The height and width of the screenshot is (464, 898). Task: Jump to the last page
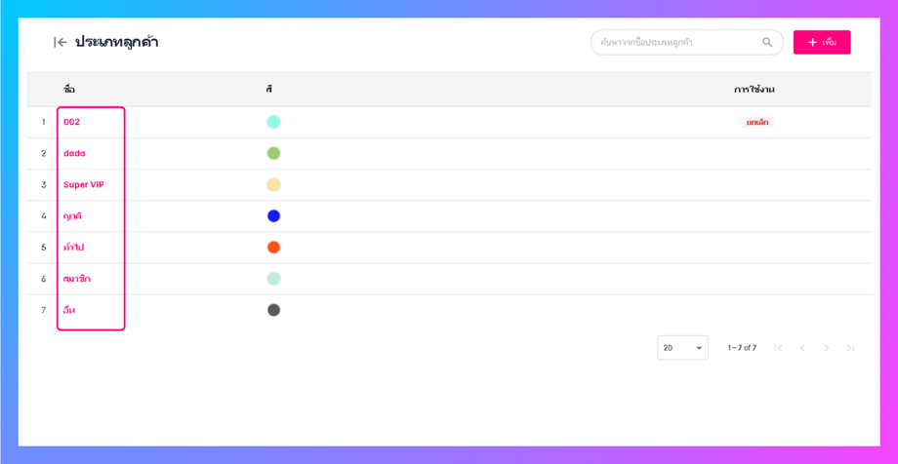pos(851,348)
